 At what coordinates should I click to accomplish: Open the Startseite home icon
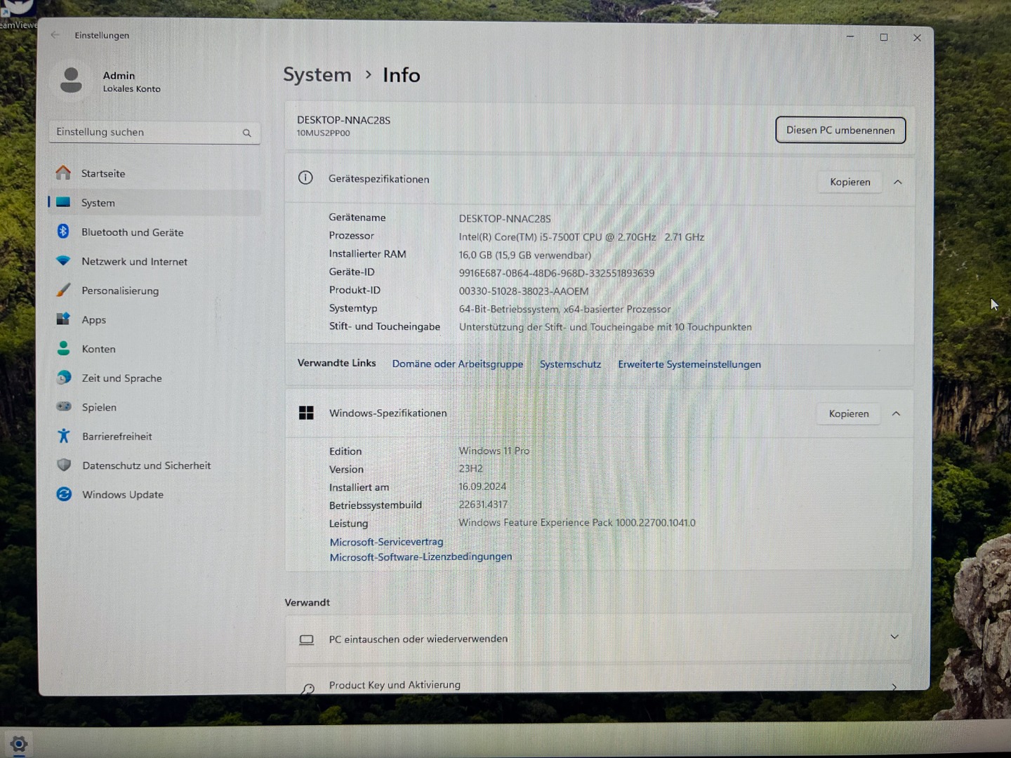(63, 173)
